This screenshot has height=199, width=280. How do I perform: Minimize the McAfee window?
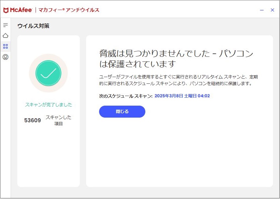262,10
